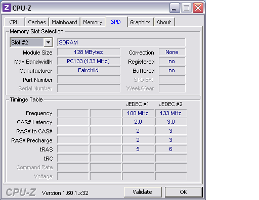Viewport: 259px width, 200px height.
Task: Switch to the CPU tab
Action: coord(15,22)
